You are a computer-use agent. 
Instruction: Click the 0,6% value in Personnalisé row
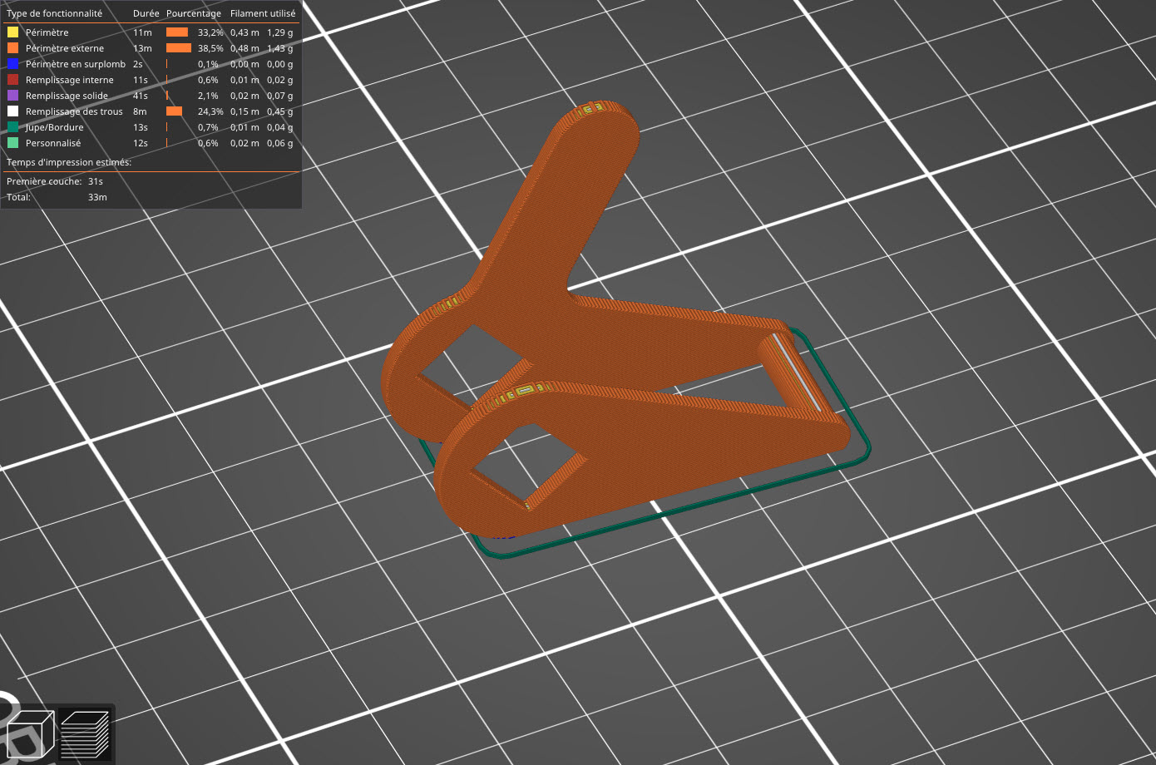click(208, 143)
